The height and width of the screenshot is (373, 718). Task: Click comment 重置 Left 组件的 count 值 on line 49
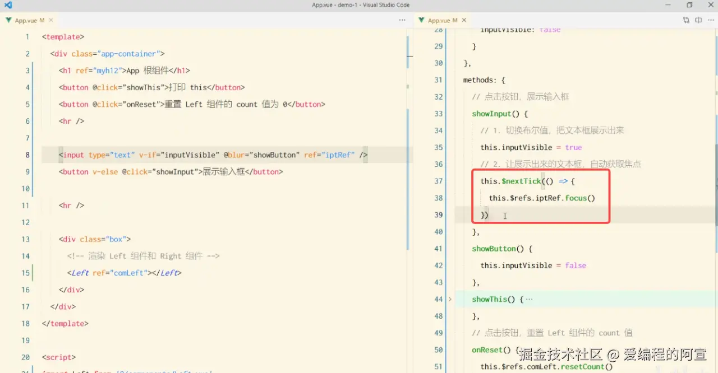tap(553, 333)
